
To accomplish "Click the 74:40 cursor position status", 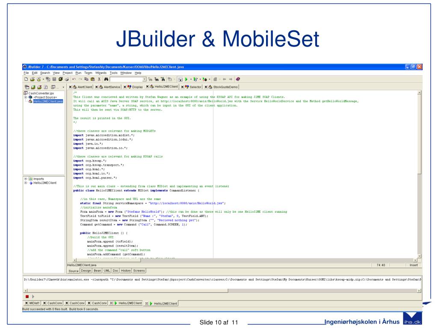I will (x=380, y=265).
